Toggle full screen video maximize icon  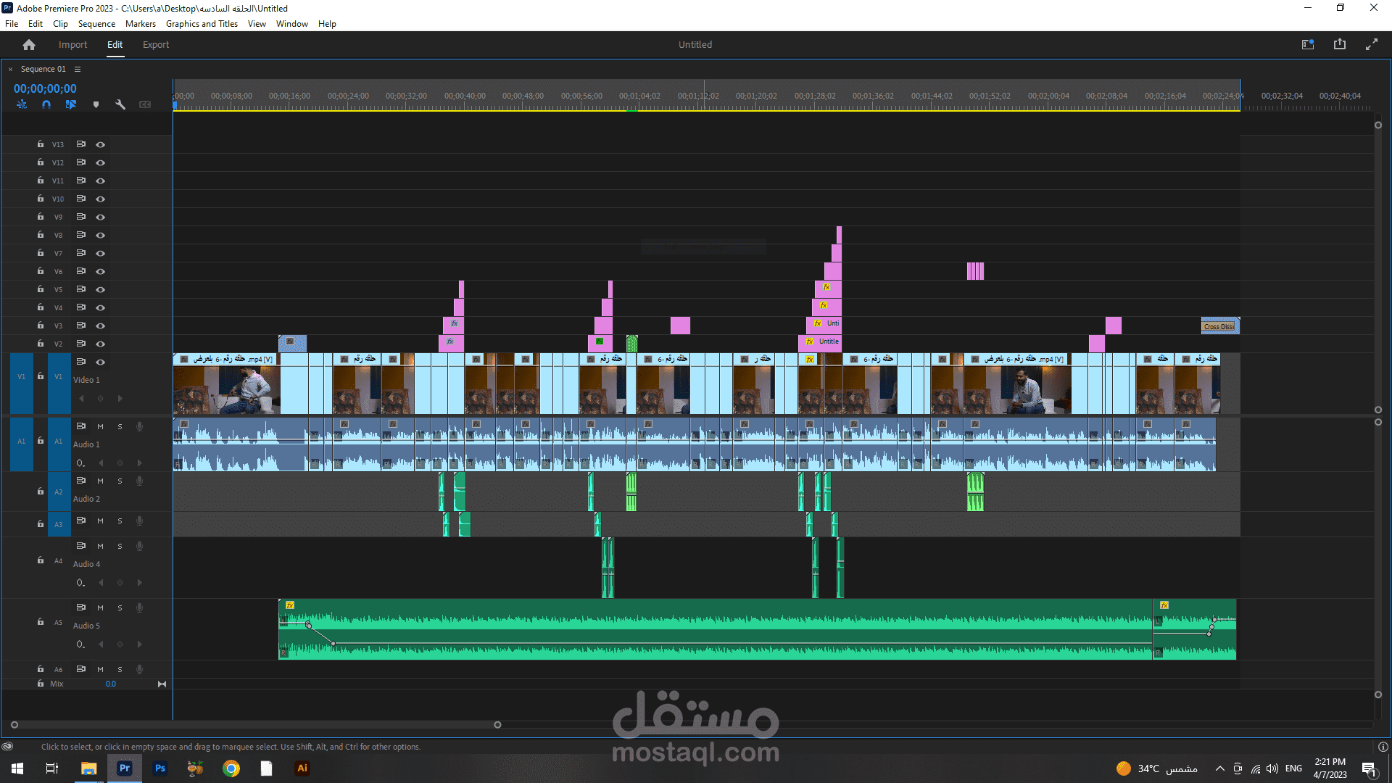[x=1372, y=45]
